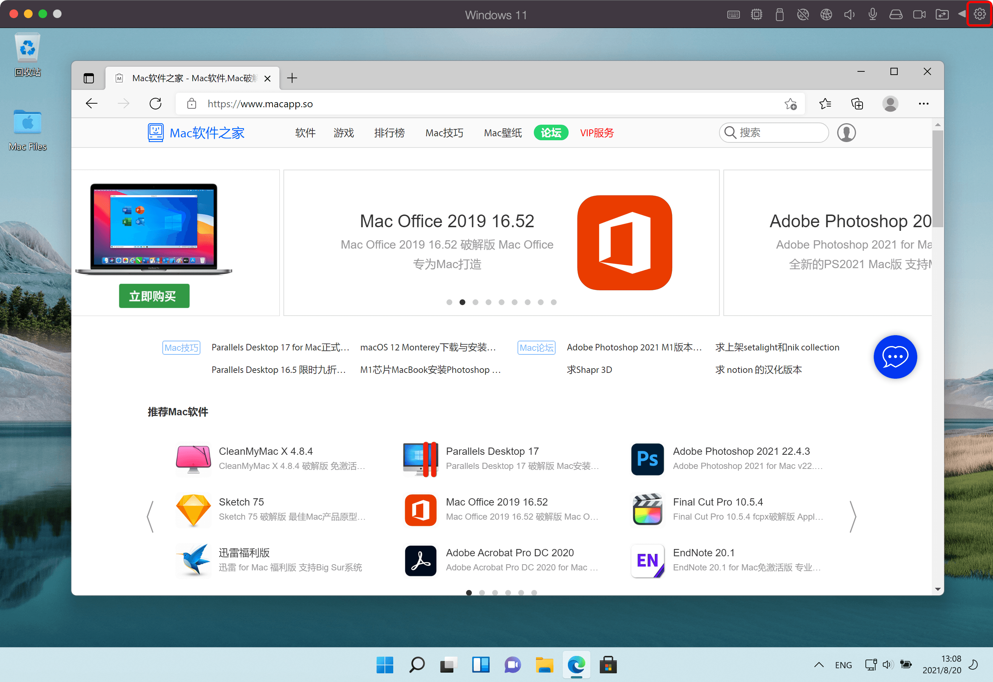Select second pagination dot of recommended software

point(482,593)
